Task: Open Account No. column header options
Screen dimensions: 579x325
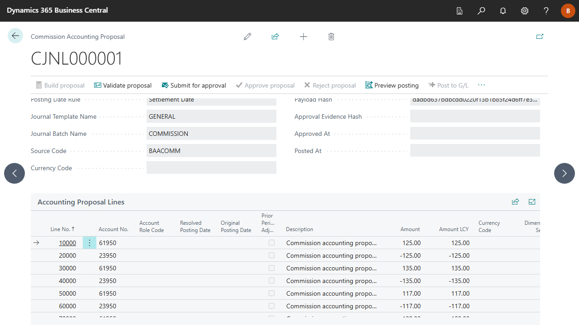Action: click(114, 229)
